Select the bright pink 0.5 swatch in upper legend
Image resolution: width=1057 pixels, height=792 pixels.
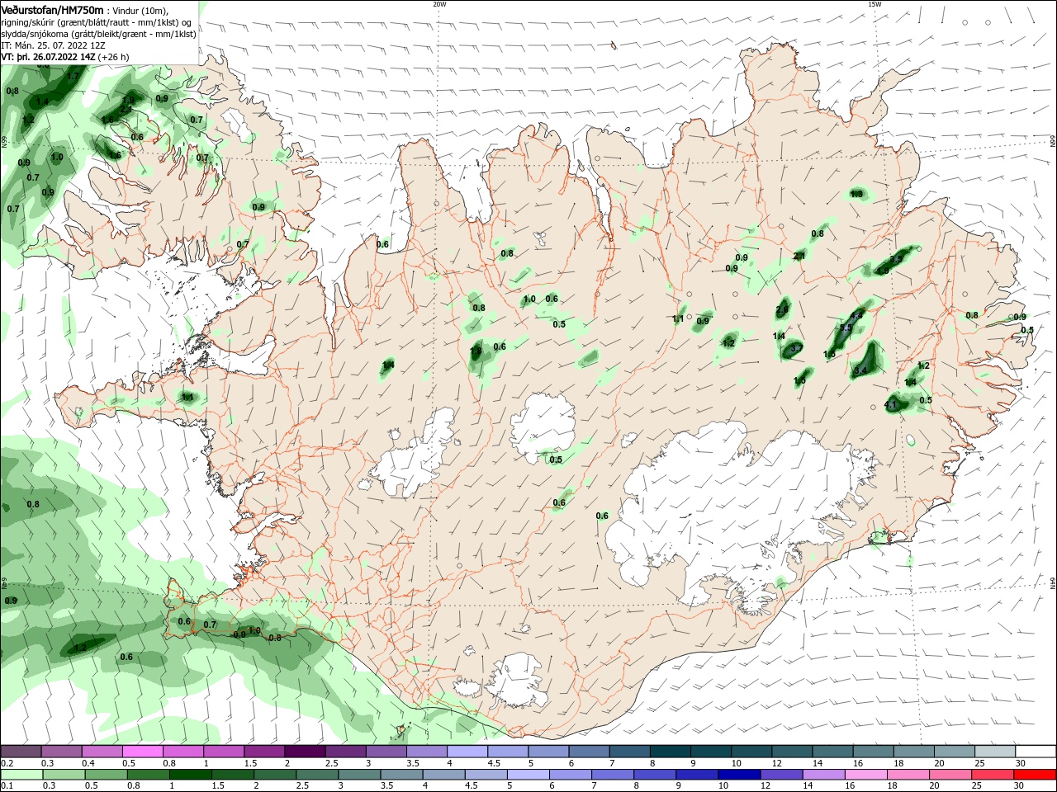pos(142,752)
